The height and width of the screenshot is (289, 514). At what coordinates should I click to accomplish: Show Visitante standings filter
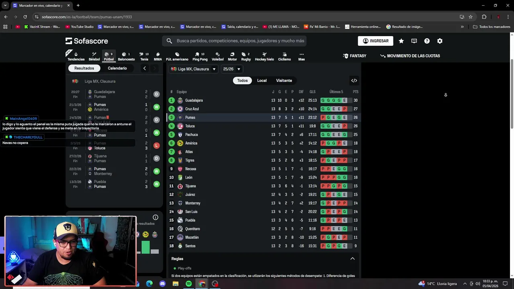click(284, 81)
